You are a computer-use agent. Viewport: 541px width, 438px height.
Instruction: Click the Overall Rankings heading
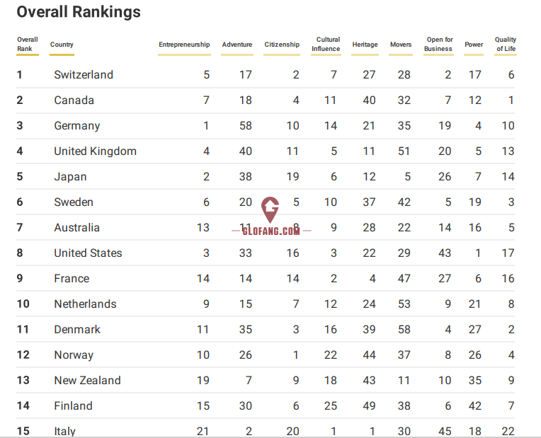[79, 12]
